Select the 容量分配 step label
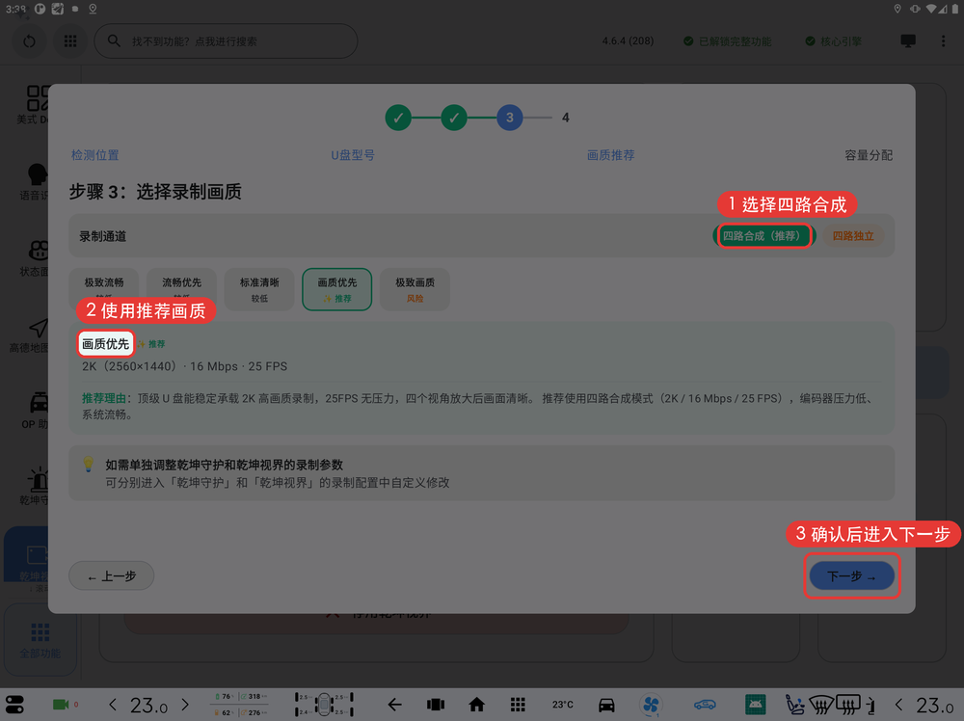The height and width of the screenshot is (721, 964). click(869, 155)
